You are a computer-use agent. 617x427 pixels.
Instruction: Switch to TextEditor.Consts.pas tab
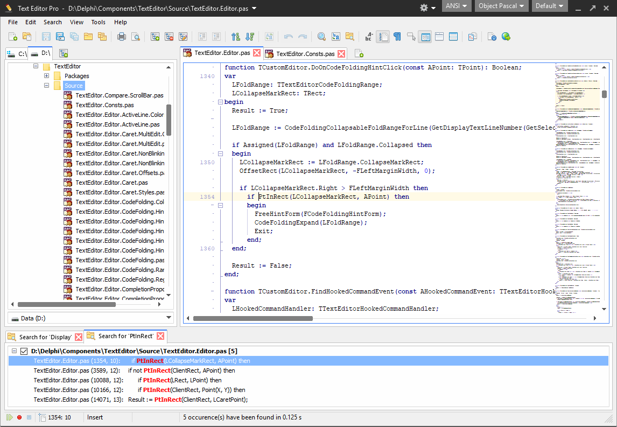point(305,54)
